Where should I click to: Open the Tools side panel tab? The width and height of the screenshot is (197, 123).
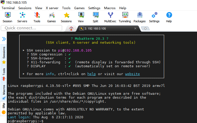point(4,74)
